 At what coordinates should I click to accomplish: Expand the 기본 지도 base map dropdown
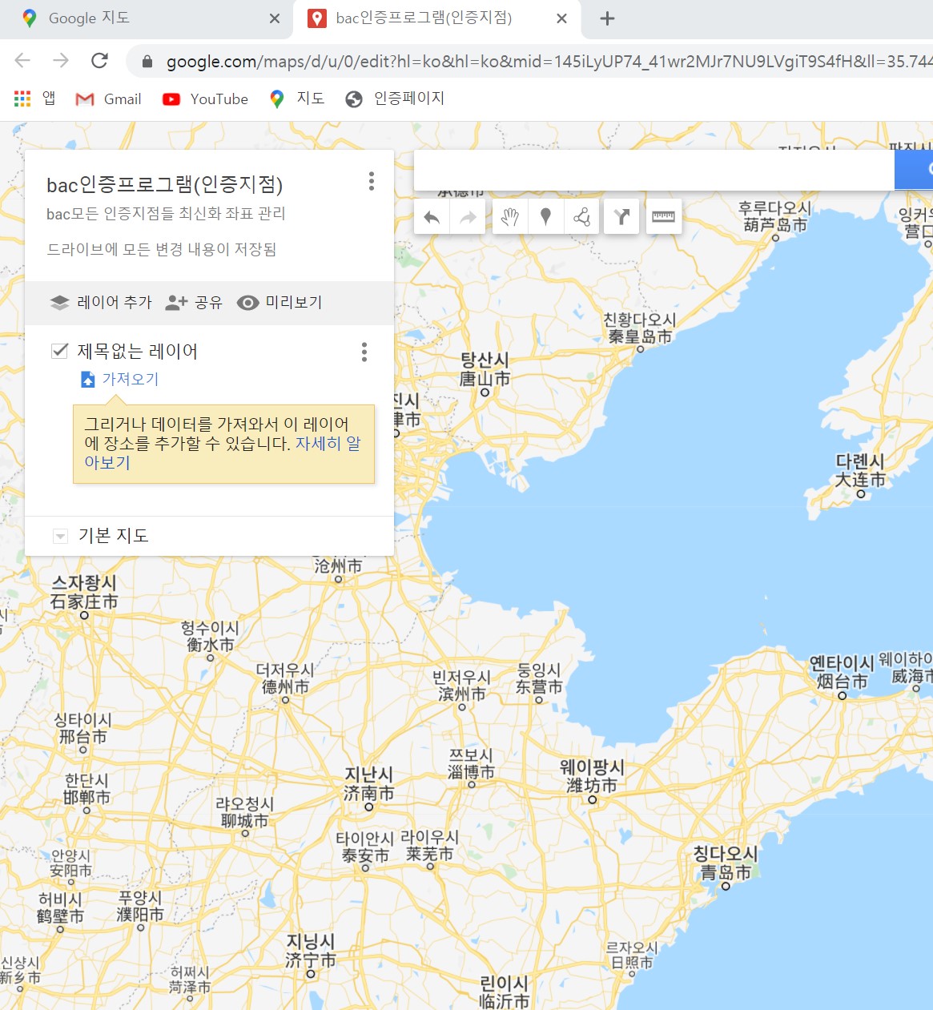[60, 536]
